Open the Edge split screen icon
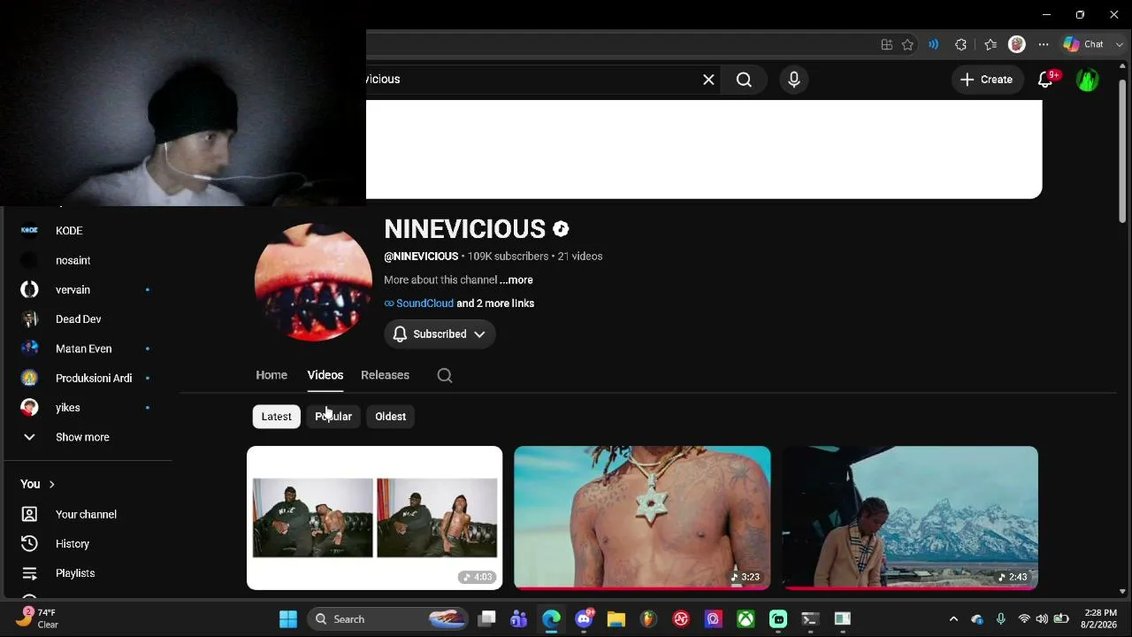Screen dimensions: 1132x637 click(886, 44)
